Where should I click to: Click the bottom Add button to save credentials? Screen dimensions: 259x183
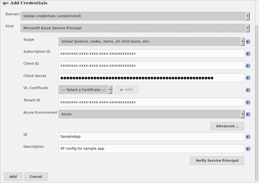click(13, 177)
